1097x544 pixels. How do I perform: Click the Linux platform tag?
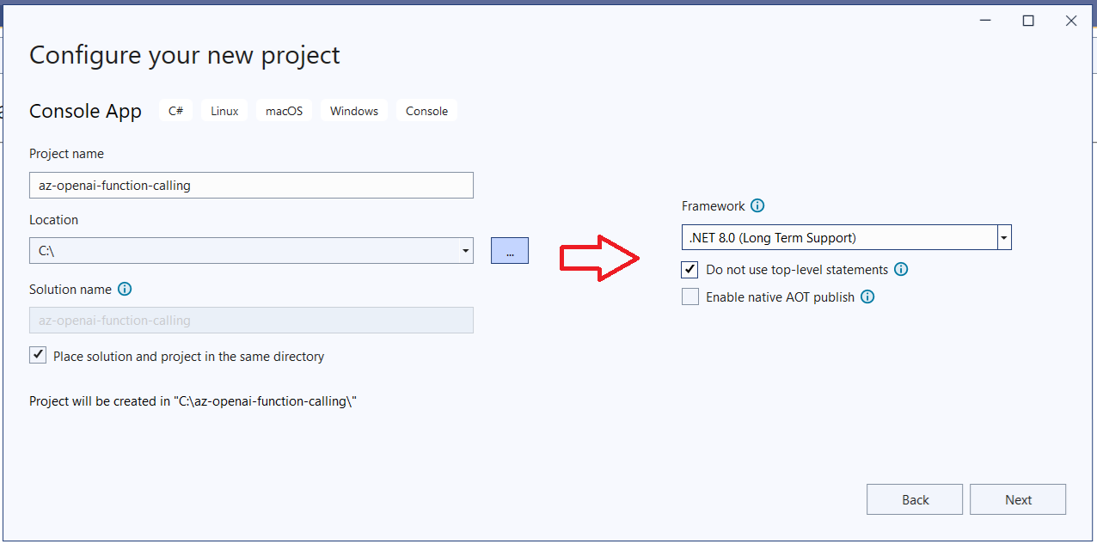224,111
